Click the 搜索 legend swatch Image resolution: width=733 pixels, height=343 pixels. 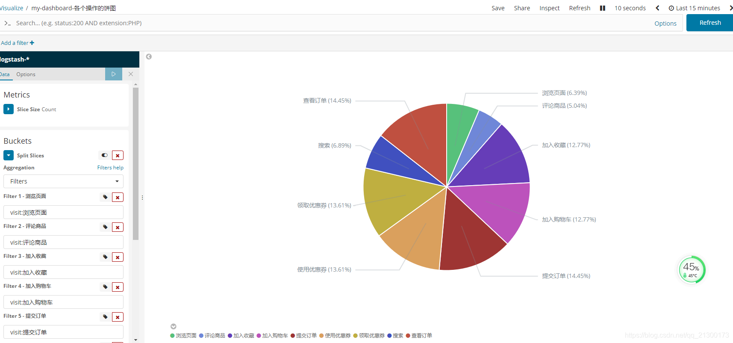(x=389, y=336)
